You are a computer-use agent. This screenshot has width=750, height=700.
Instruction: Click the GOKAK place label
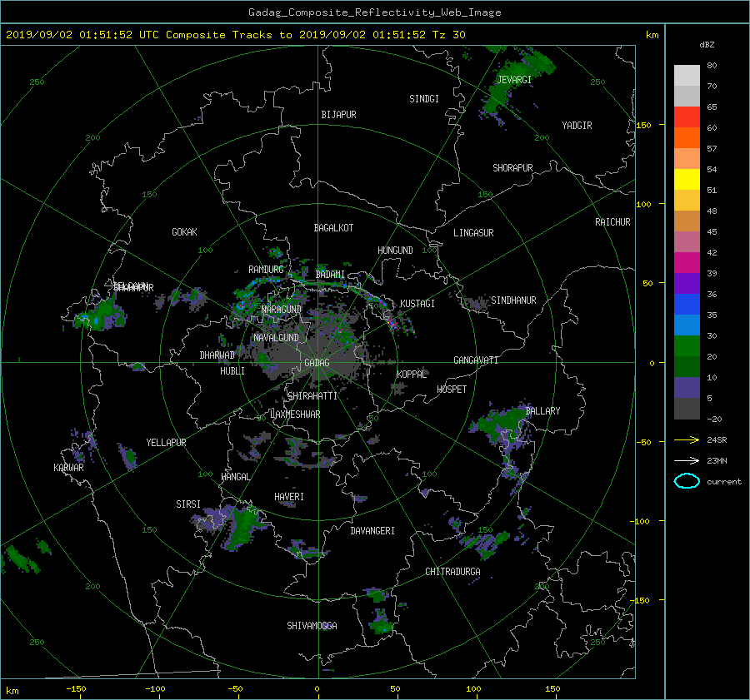pyautogui.click(x=184, y=231)
